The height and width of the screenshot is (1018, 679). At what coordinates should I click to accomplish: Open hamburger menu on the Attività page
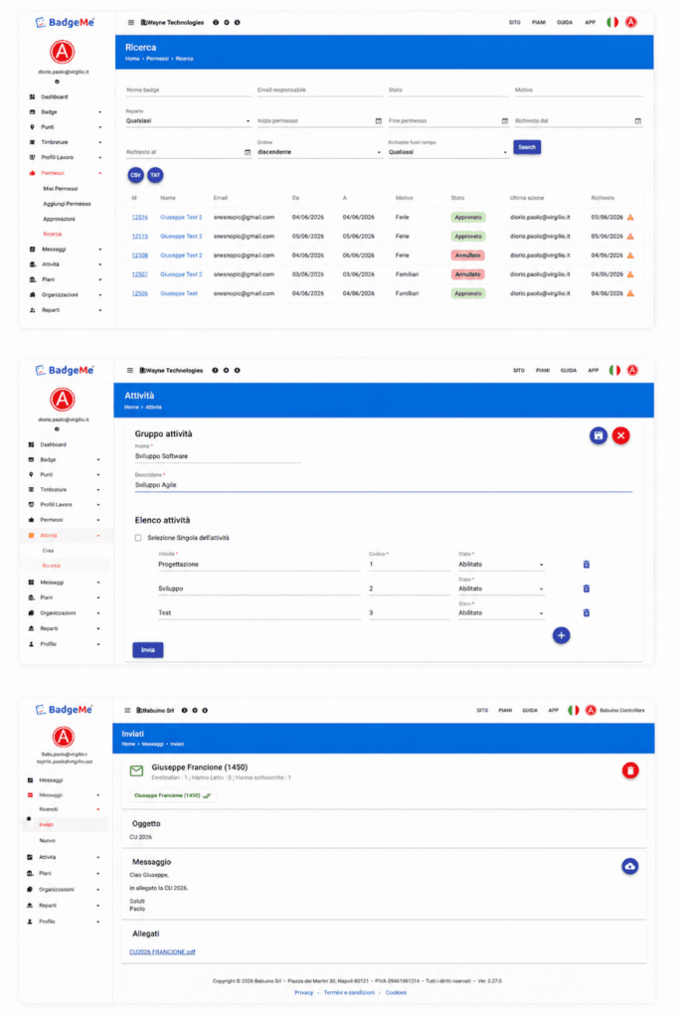click(x=130, y=370)
